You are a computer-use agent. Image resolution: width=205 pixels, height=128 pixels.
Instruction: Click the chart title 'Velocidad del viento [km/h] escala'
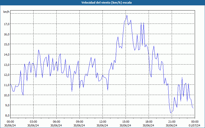tap(106, 3)
